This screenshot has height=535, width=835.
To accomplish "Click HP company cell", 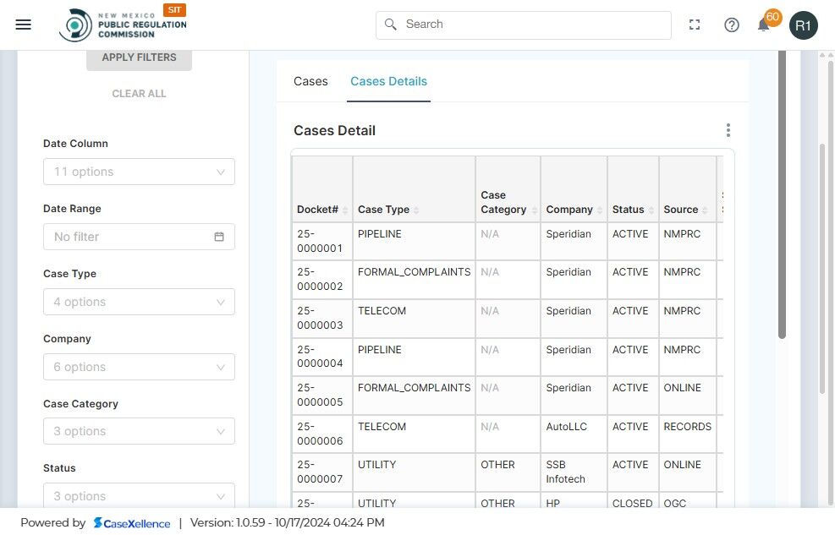I will (x=552, y=503).
